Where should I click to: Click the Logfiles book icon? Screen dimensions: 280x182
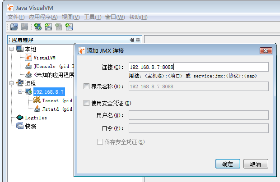(x=19, y=118)
